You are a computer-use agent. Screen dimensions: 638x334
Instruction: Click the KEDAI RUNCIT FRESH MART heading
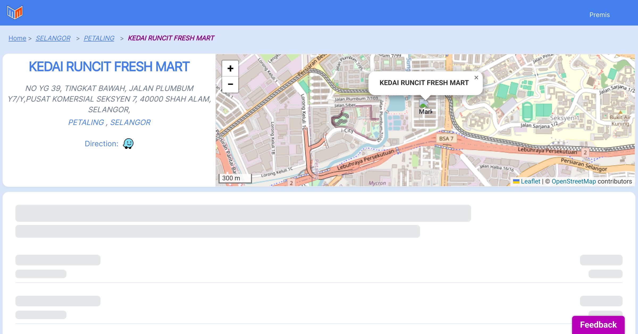[109, 67]
